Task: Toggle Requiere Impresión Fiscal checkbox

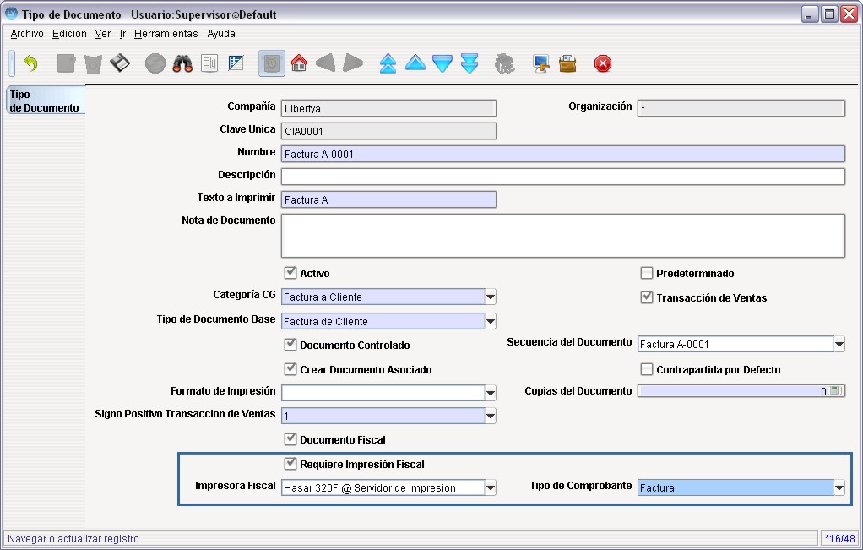Action: point(290,464)
